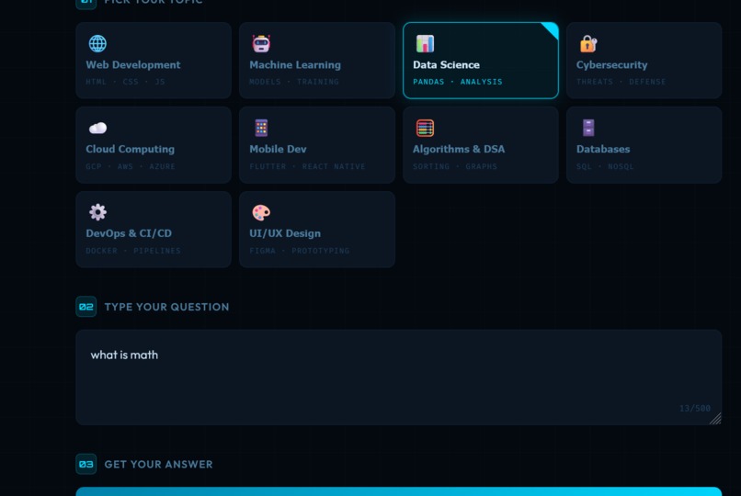
Task: Click the globe icon on Web Development
Action: pyautogui.click(x=97, y=43)
